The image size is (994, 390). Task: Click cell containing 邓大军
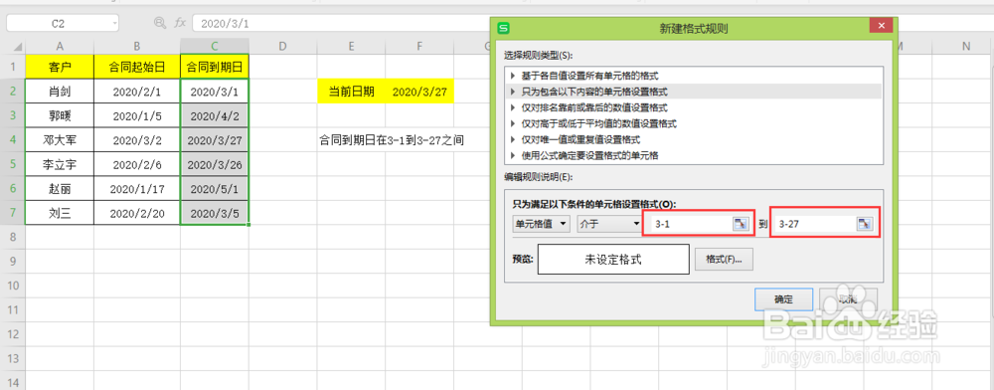click(60, 140)
